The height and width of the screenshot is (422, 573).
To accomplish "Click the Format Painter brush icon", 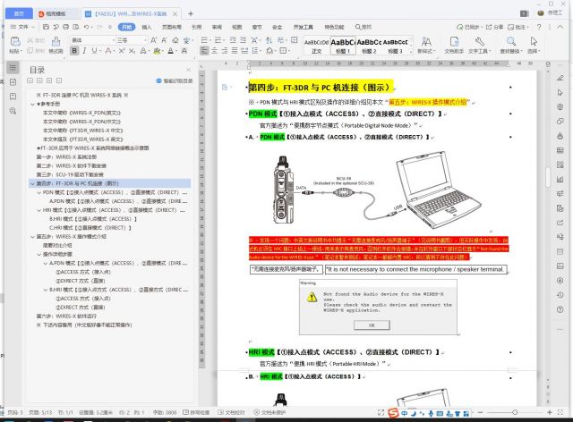I will pyautogui.click(x=56, y=41).
